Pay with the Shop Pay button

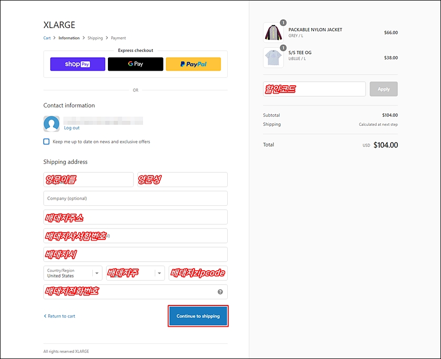(x=78, y=64)
